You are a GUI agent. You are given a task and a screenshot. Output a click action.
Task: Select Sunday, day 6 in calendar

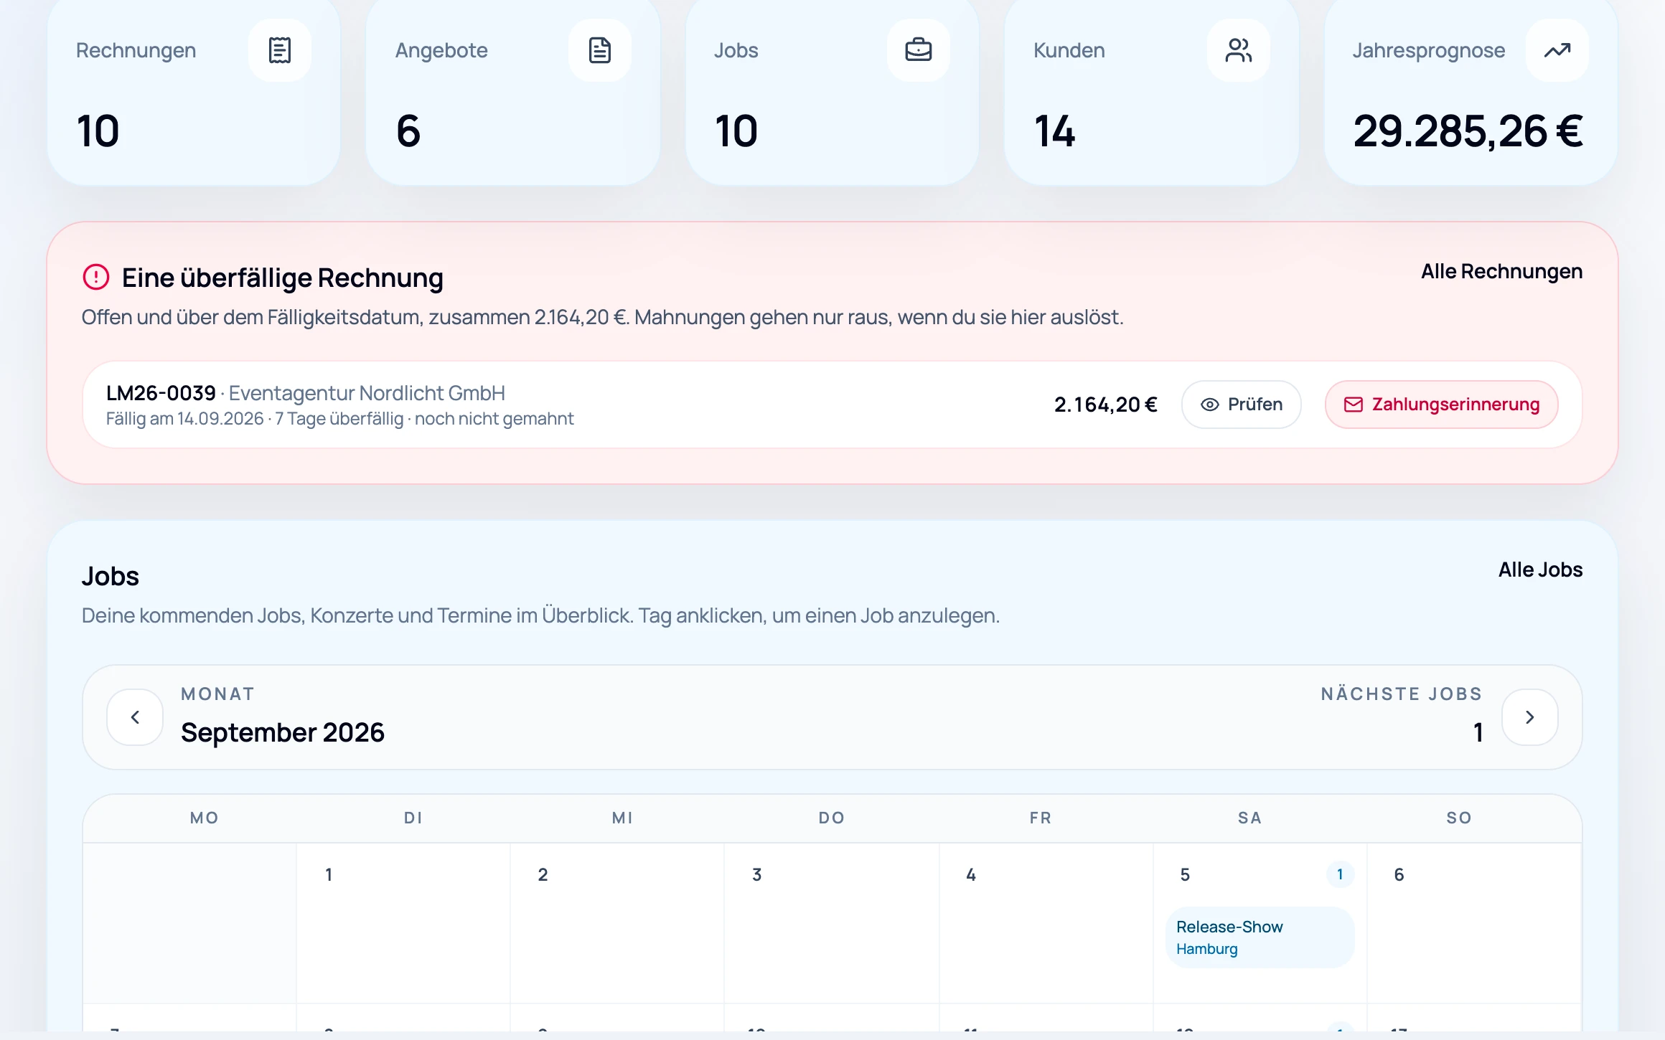(x=1474, y=923)
